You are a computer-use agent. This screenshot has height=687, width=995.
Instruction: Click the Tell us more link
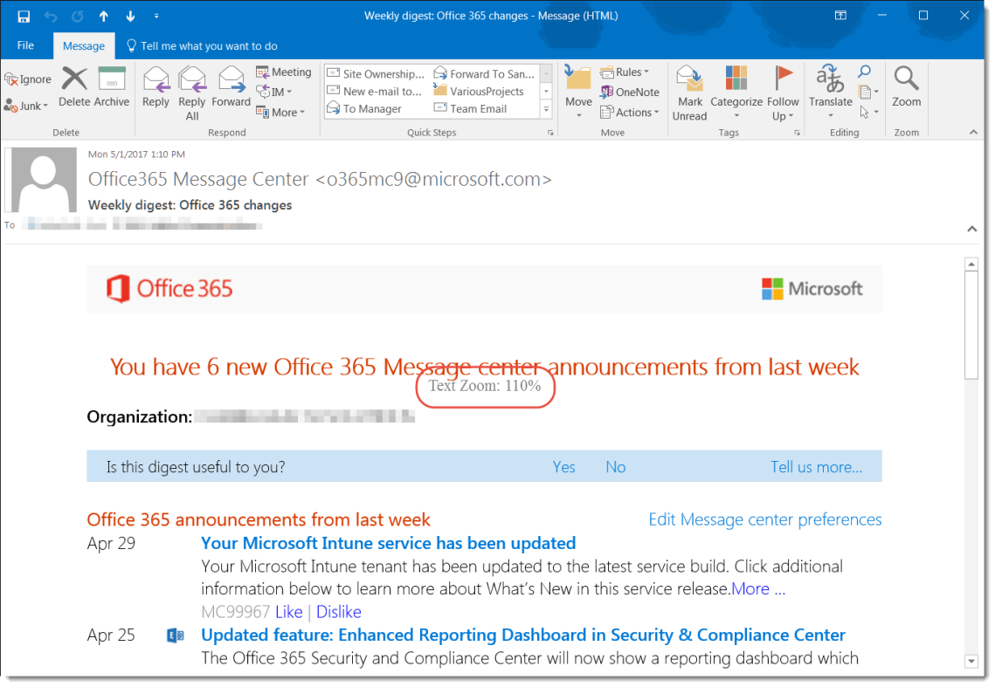pos(816,467)
